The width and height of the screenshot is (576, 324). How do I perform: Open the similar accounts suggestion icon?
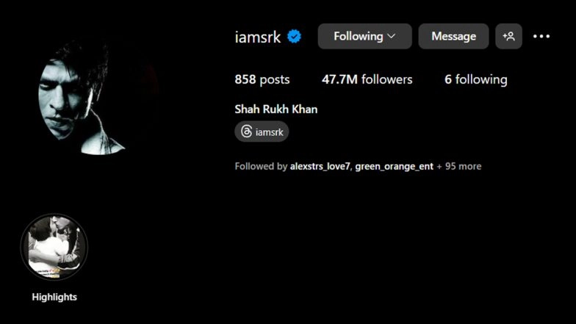pos(508,37)
